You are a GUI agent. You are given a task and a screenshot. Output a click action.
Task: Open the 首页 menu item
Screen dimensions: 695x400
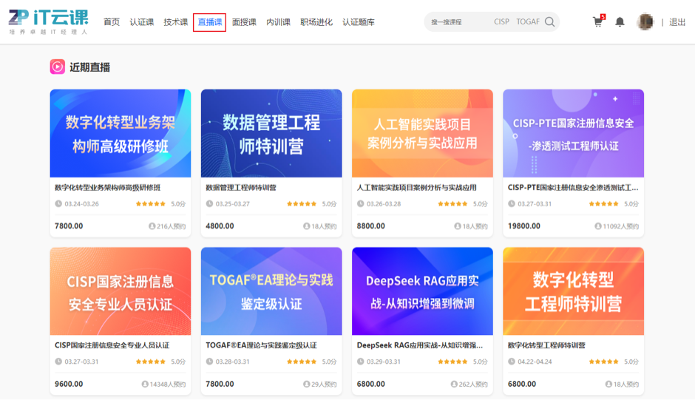click(x=112, y=22)
